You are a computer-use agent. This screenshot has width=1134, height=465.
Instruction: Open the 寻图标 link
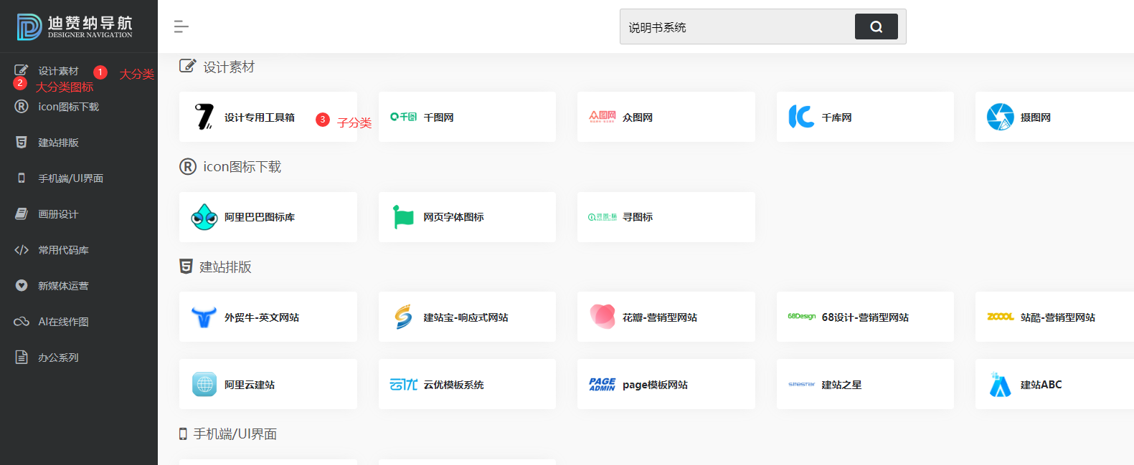click(638, 217)
